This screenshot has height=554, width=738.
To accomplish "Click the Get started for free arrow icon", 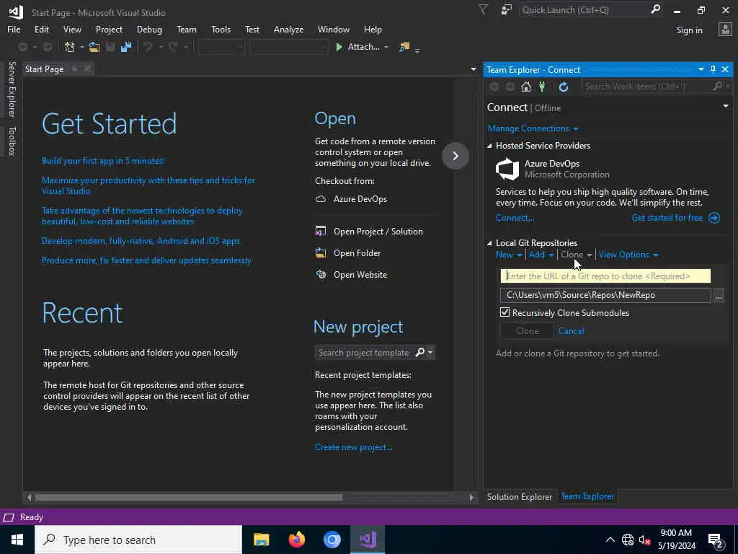I will point(714,218).
